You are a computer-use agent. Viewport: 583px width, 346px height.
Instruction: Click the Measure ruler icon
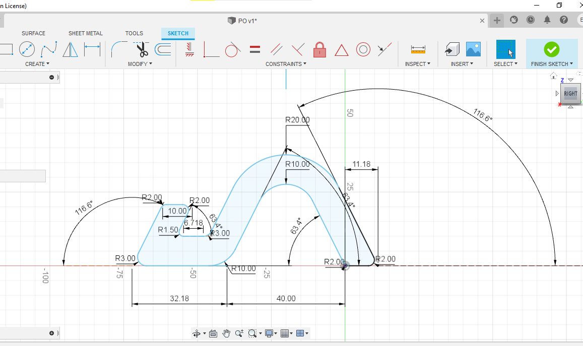(418, 49)
